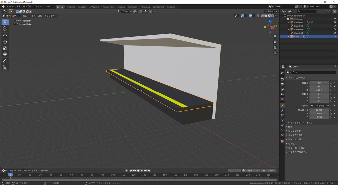
Task: Switch to camera view icon
Action: tap(275, 47)
